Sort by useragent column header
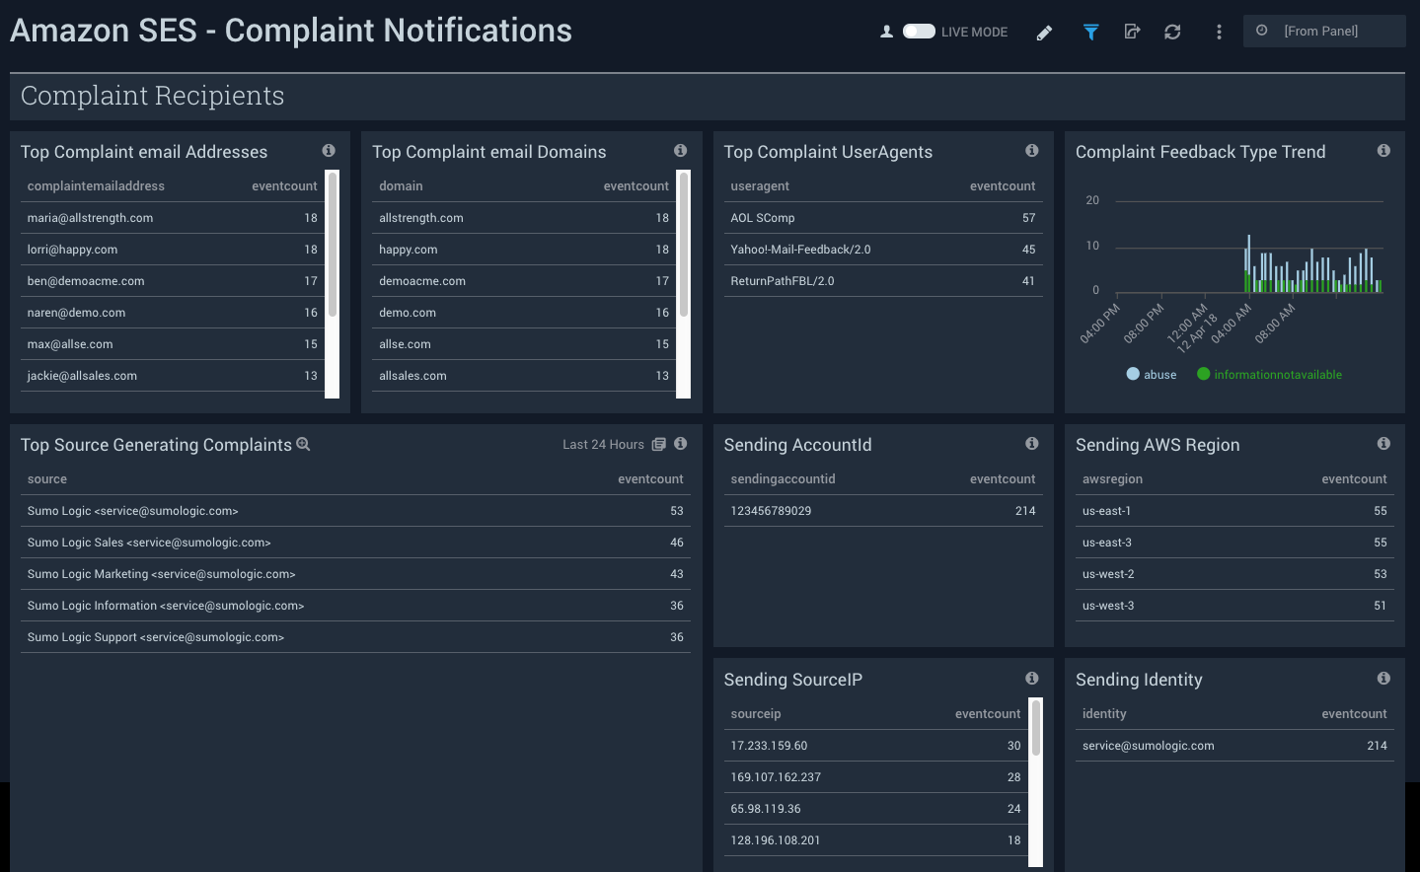Screen dimensions: 1420x872 click(x=760, y=186)
